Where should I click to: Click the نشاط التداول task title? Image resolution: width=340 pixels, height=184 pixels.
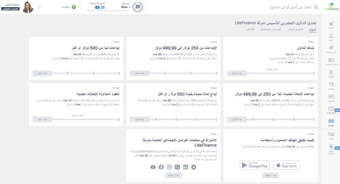306,48
